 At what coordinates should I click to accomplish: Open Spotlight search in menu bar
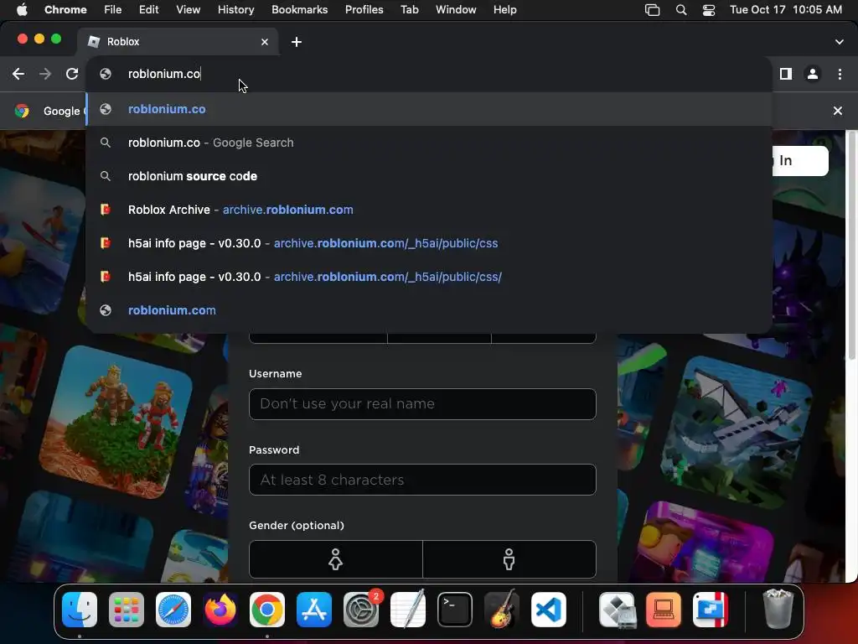(x=680, y=10)
